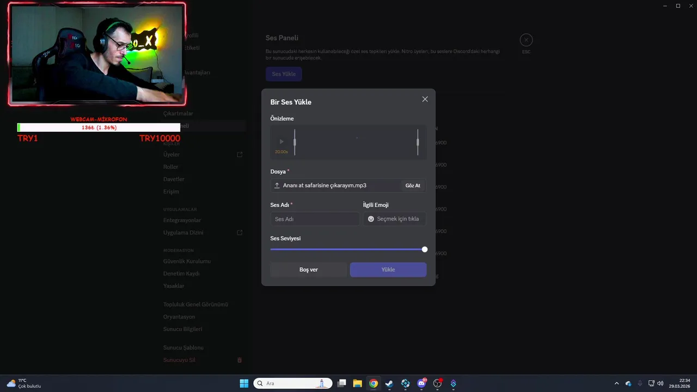Click the microphone tray icon
Image resolution: width=697 pixels, height=392 pixels.
pyautogui.click(x=640, y=383)
